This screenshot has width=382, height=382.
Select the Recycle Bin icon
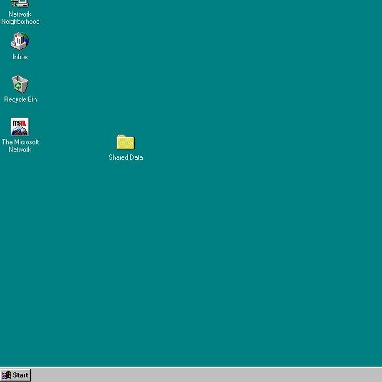pos(20,84)
